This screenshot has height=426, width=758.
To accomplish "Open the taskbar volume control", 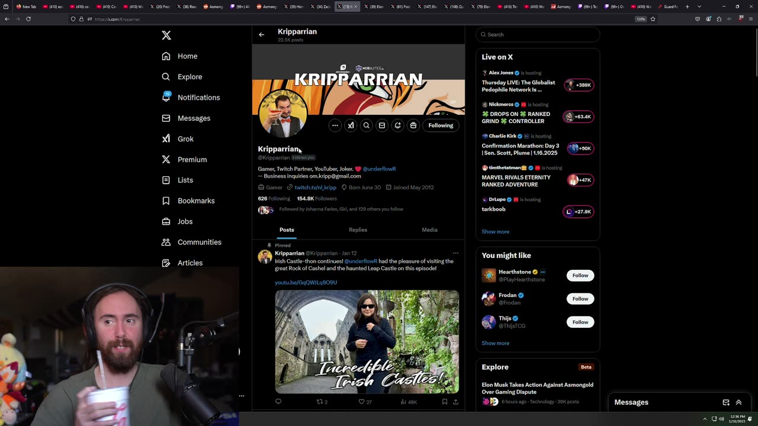I will [721, 419].
